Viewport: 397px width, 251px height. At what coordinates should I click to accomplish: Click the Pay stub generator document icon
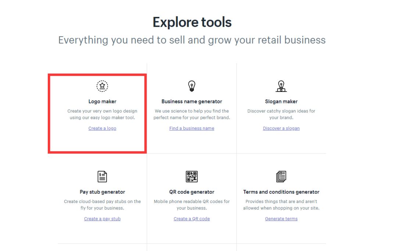point(102,177)
